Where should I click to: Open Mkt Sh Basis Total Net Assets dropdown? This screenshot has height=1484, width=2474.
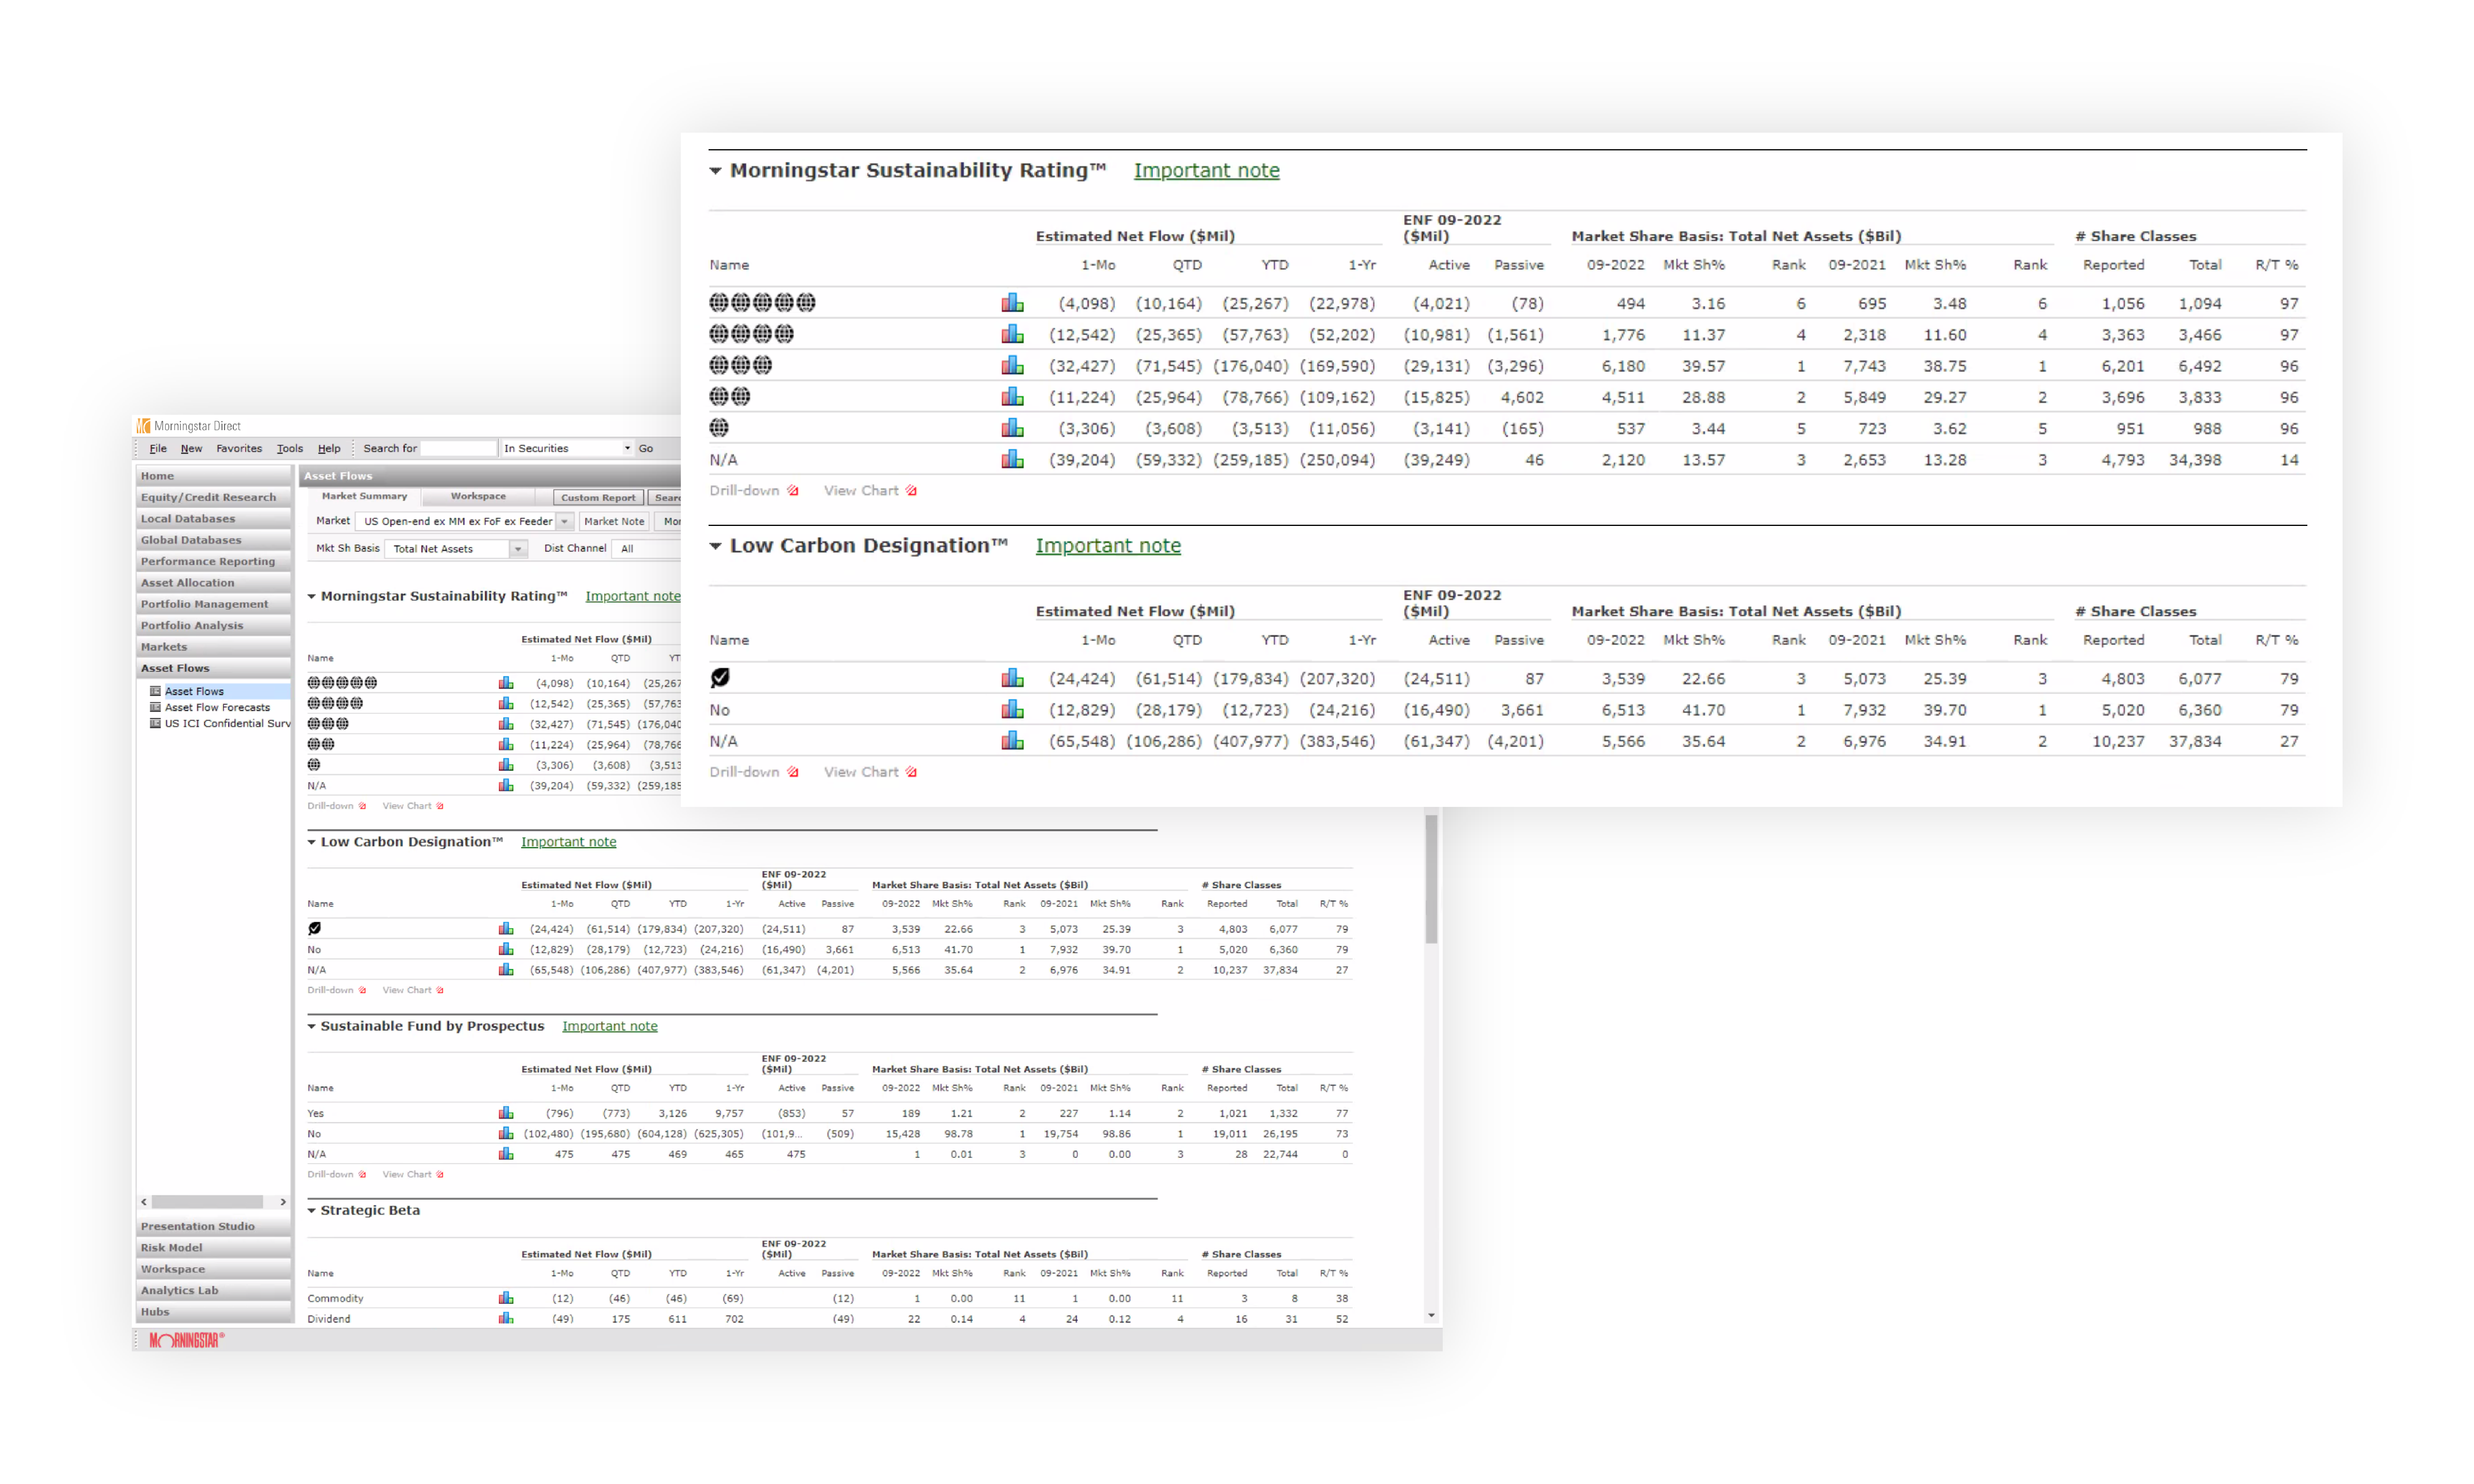click(x=518, y=549)
